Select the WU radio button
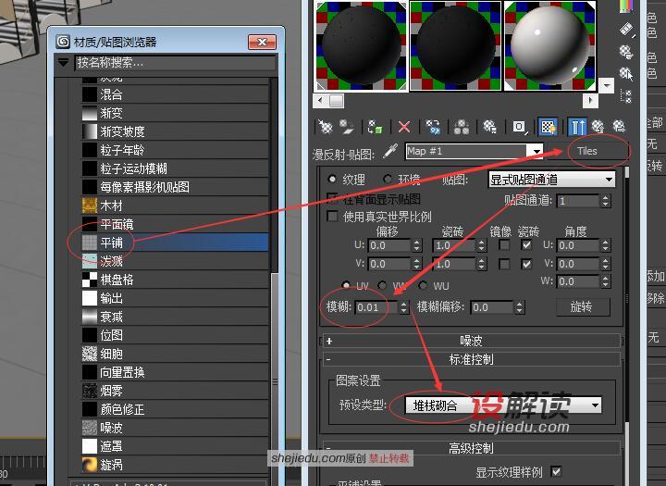 (x=423, y=285)
